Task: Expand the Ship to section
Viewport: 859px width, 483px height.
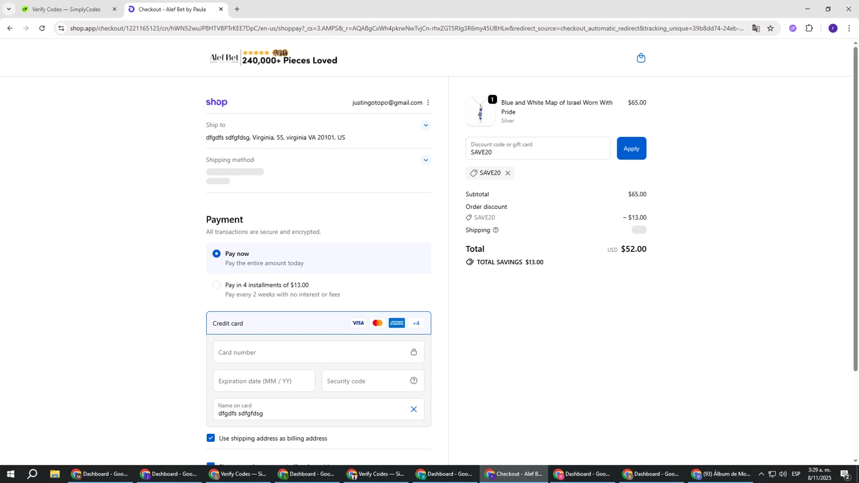Action: [425, 125]
